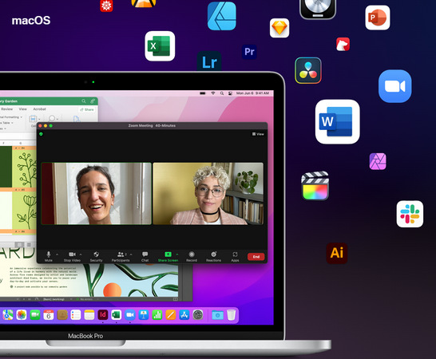Expand video options arrow beside Stop Video
The width and height of the screenshot is (436, 359).
point(81,254)
